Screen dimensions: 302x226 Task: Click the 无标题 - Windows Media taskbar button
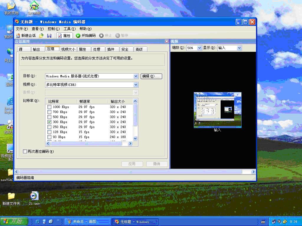point(135,222)
